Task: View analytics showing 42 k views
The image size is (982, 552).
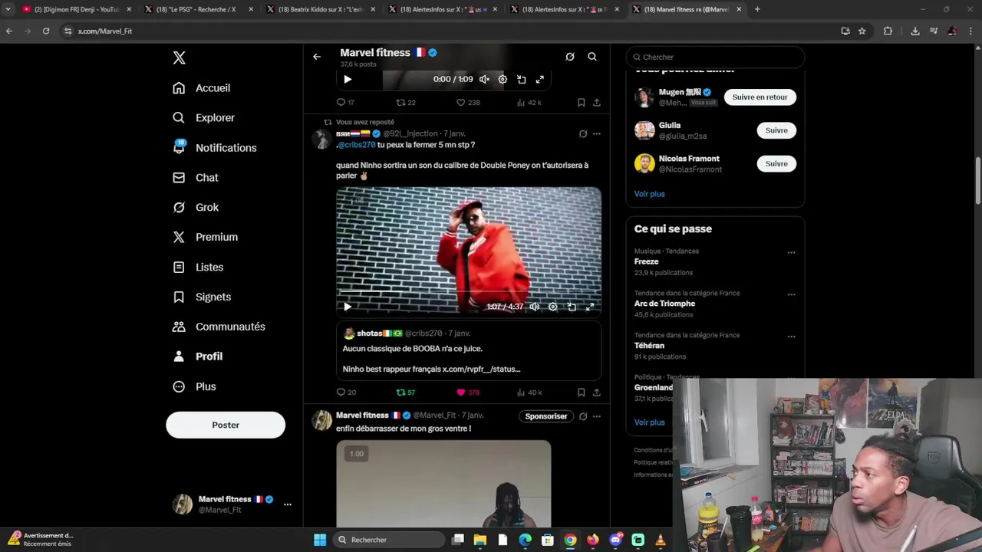Action: click(x=529, y=103)
